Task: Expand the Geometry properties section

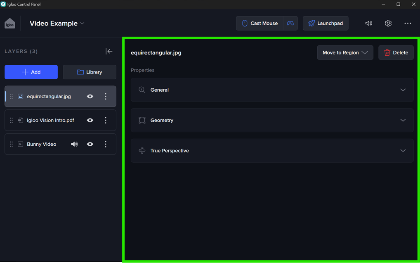Action: [x=272, y=120]
